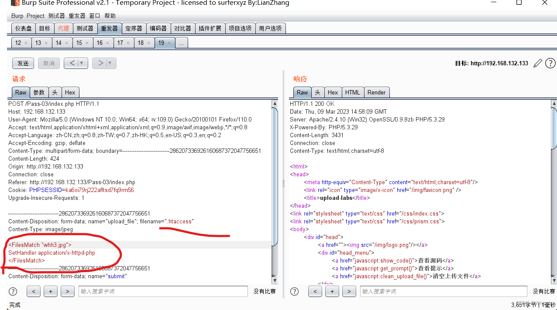The image size is (557, 310).
Task: Click the POST /Pass-03/index.php request line
Action: click(54, 104)
